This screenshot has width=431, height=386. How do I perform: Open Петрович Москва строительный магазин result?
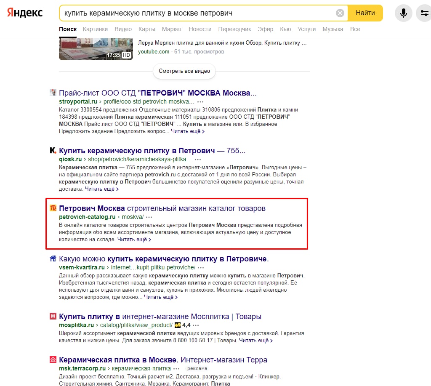[x=162, y=208]
